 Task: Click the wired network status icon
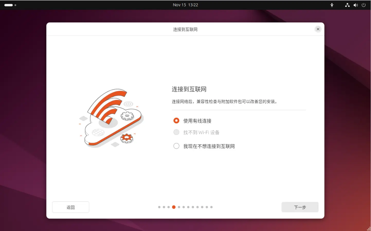(347, 5)
